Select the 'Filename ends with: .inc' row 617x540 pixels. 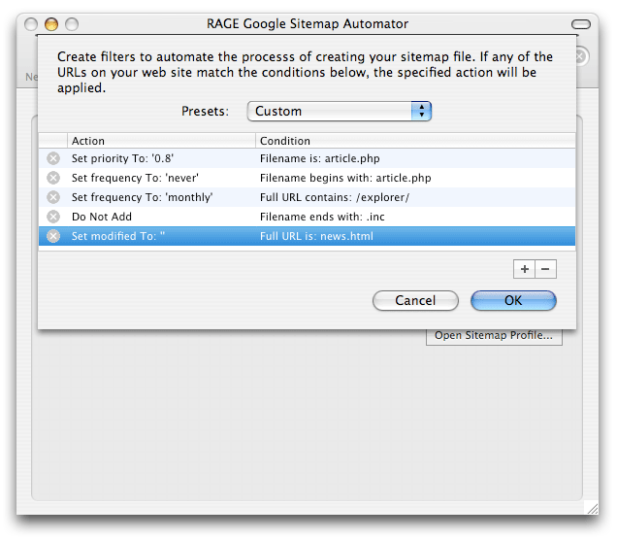(307, 217)
